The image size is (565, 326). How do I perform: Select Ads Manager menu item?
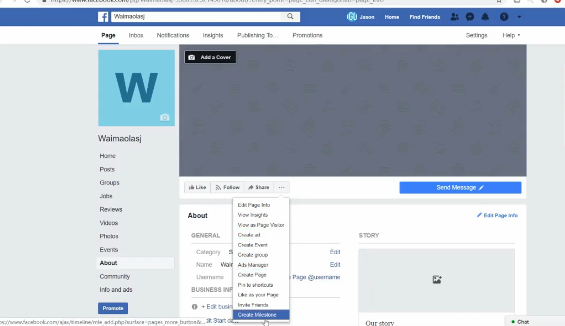tap(261, 265)
